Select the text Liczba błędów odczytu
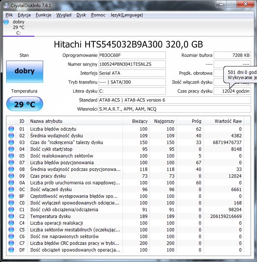257x262 pixels. (53, 129)
